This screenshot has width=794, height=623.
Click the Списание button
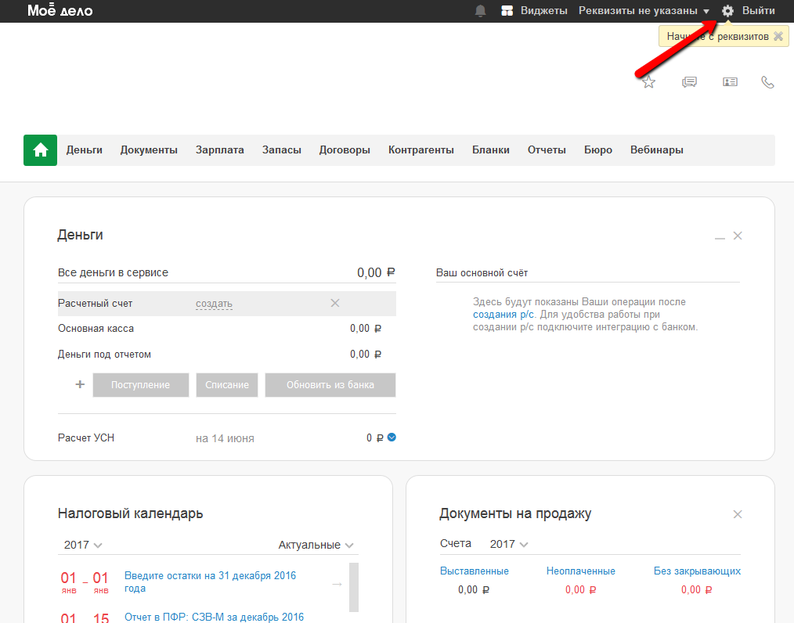[x=227, y=385]
